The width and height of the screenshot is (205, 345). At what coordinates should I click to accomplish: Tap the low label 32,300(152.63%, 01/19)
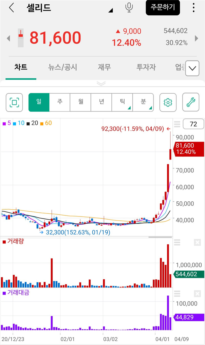pos(78,232)
